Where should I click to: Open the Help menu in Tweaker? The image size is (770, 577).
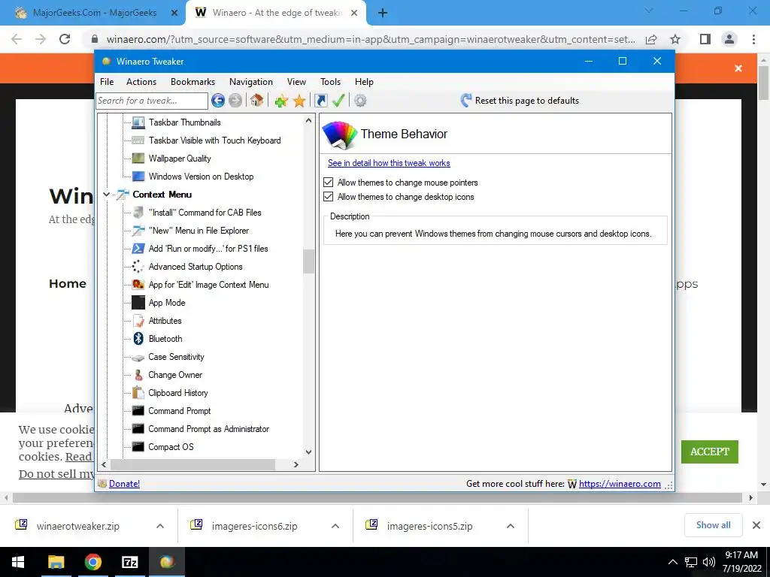[364, 82]
